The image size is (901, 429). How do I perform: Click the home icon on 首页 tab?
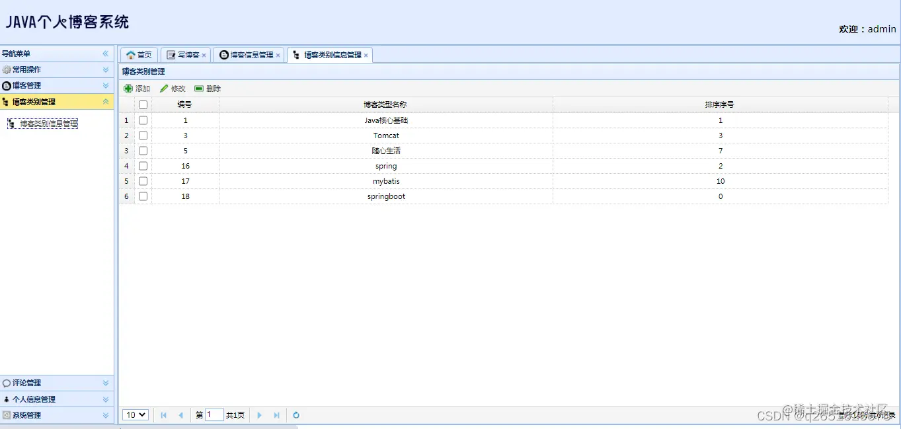(x=130, y=55)
